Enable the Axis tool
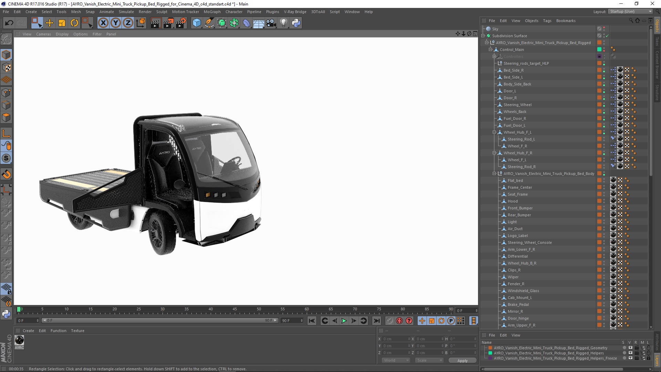Screen dimensions: 661x372 [x=6, y=133]
